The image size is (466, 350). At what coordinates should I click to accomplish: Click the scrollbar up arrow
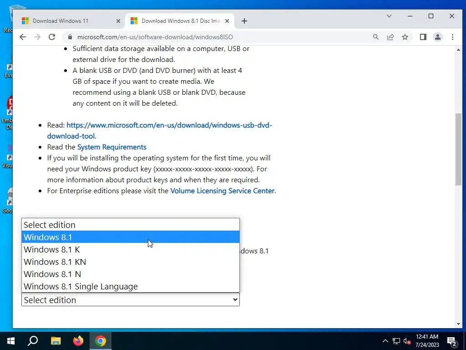tap(458, 50)
